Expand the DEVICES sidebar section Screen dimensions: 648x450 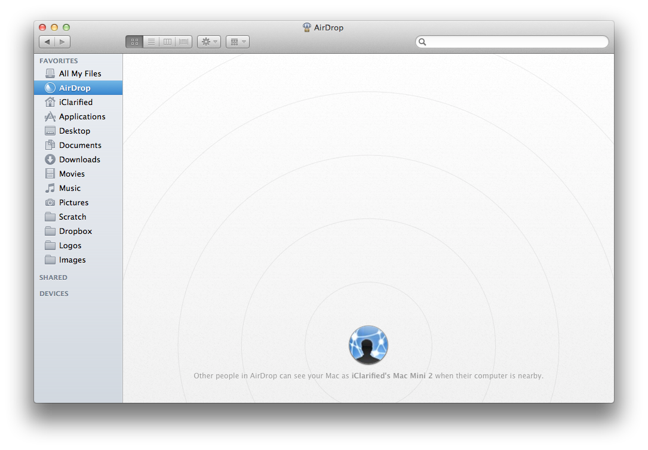coord(54,294)
